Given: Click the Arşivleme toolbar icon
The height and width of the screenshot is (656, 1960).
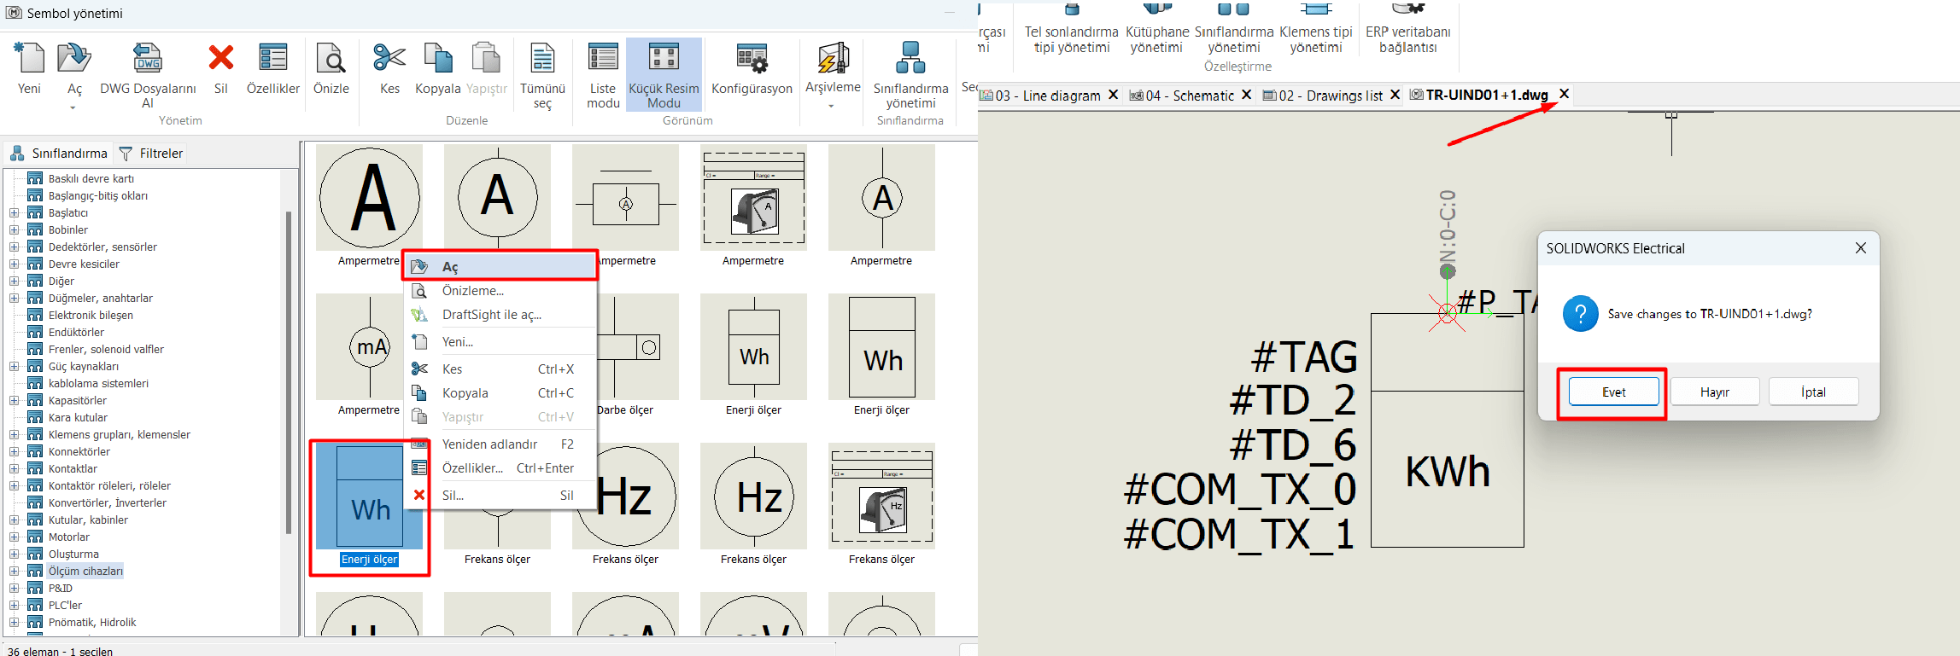Looking at the screenshot, I should click(x=833, y=58).
